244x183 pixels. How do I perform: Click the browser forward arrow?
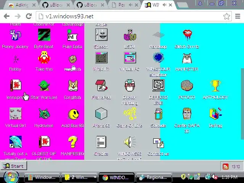point(18,16)
